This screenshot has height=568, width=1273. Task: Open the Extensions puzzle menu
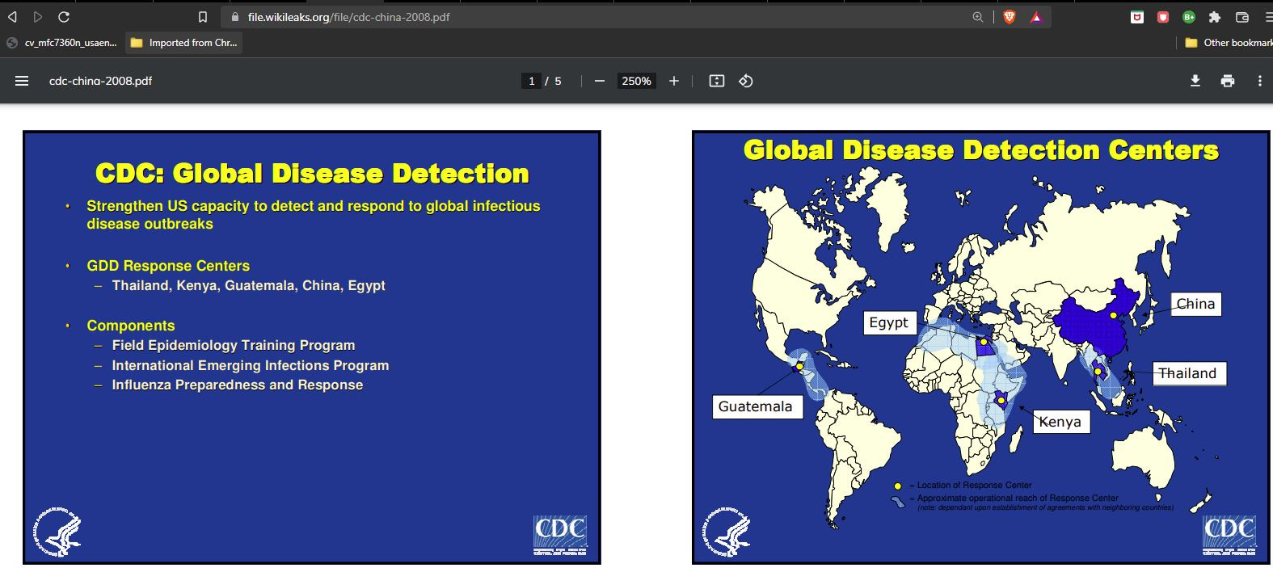tap(1215, 17)
